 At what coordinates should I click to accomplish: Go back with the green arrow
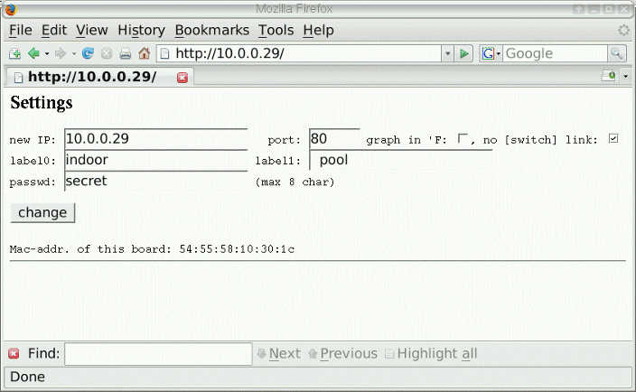point(33,53)
